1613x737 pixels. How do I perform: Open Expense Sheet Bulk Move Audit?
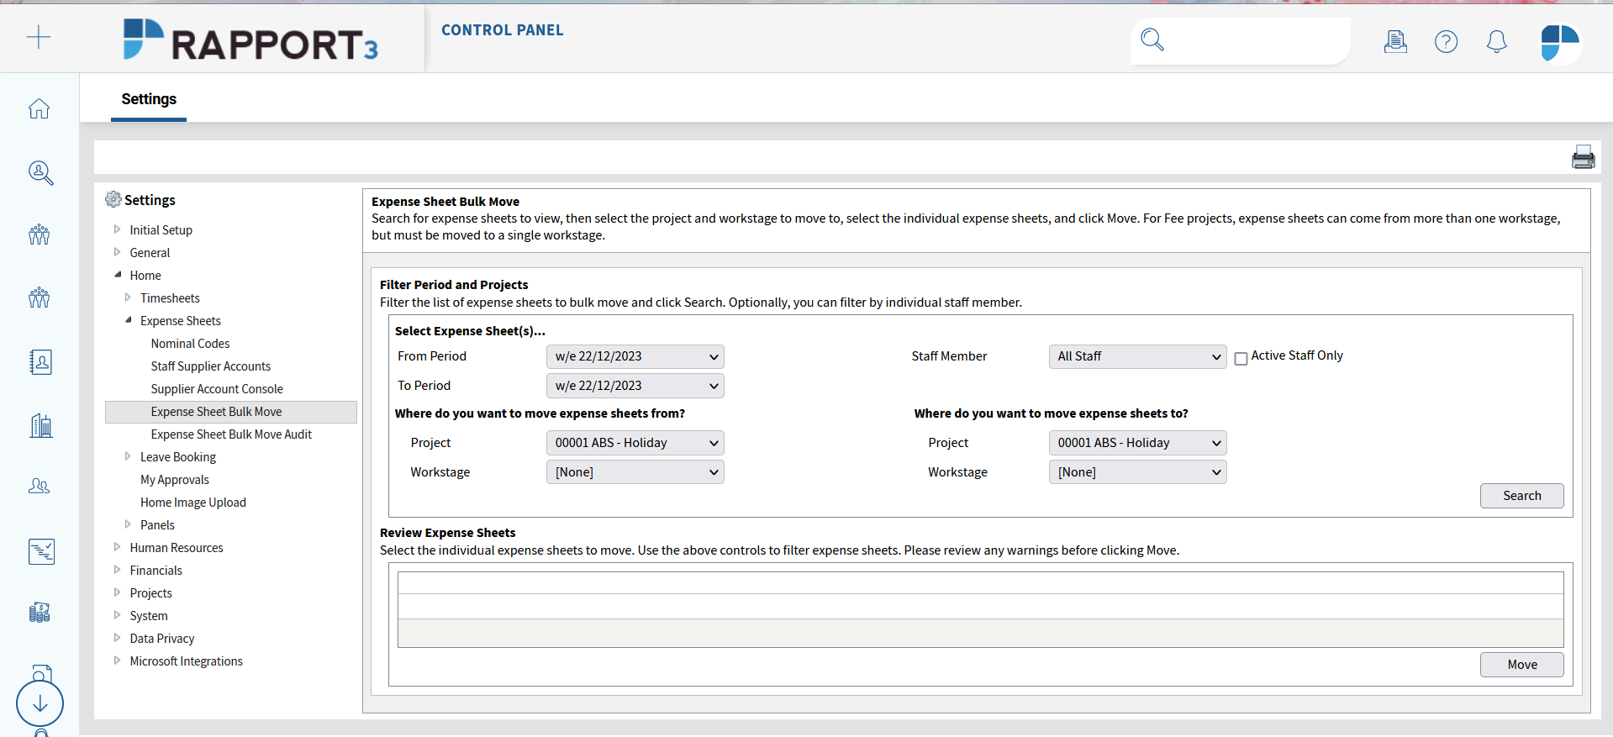pyautogui.click(x=231, y=434)
